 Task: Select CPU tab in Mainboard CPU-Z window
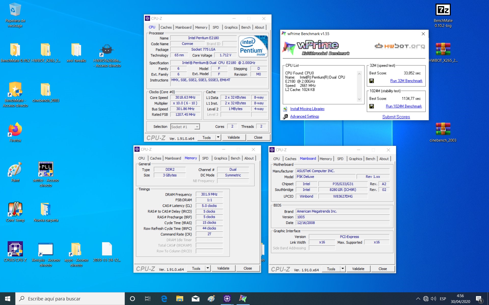pyautogui.click(x=276, y=159)
